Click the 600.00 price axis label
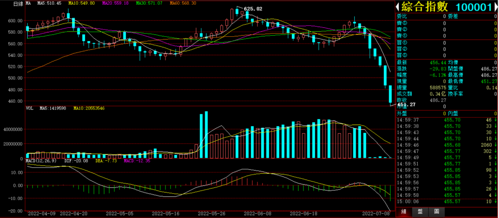Image resolution: width=499 pixels, height=218 pixels. (16, 21)
